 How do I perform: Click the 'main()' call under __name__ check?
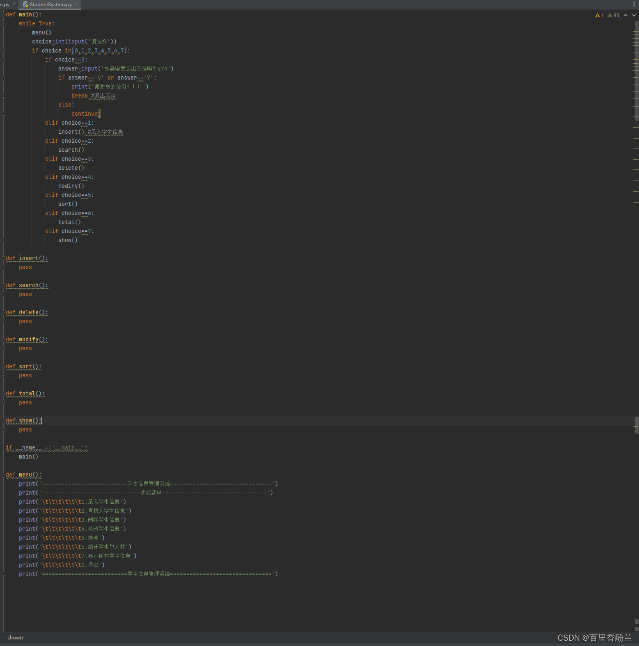click(x=29, y=457)
